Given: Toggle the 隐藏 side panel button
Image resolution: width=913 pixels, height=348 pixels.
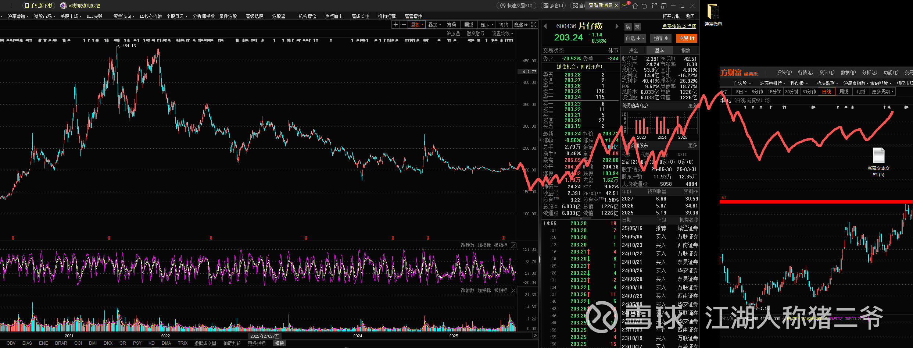Looking at the screenshot, I should point(521,25).
